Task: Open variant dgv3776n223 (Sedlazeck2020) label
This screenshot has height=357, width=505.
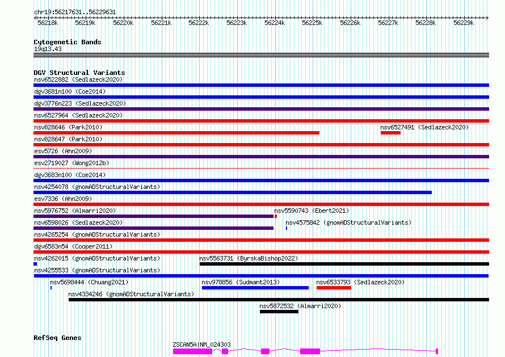Action: pos(80,103)
